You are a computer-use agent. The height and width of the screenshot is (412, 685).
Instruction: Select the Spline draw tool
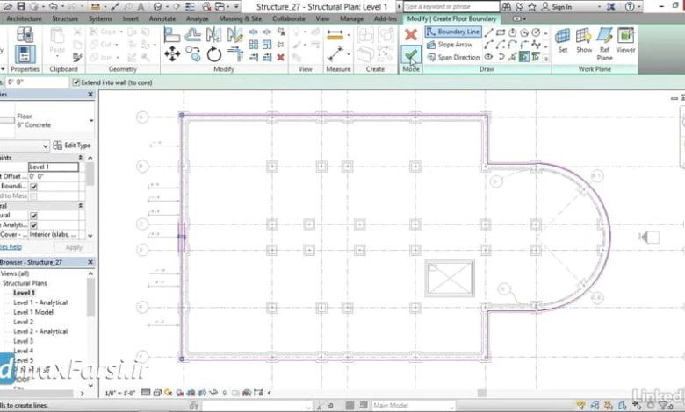(536, 45)
